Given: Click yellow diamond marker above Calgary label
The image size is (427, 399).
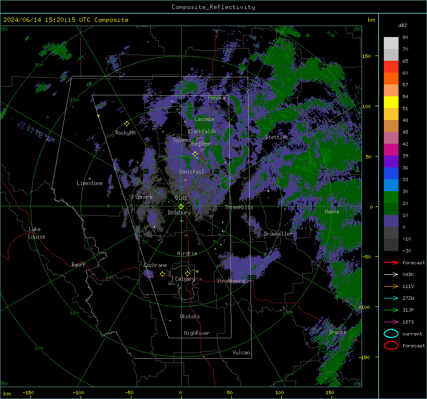Looking at the screenshot, I should [x=187, y=273].
